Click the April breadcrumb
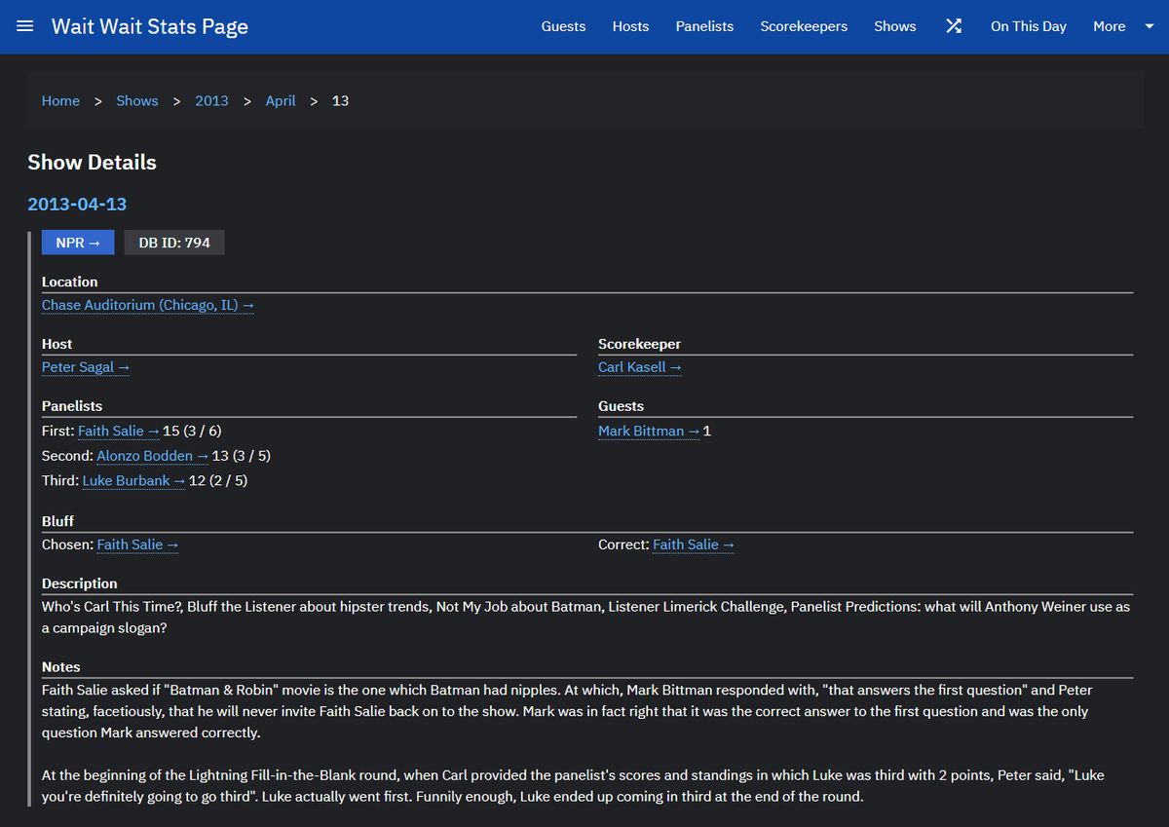This screenshot has height=827, width=1169. point(281,100)
